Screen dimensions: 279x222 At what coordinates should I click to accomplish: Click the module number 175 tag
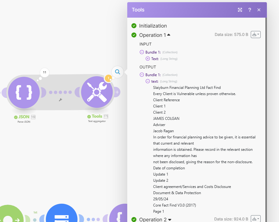coord(106,116)
